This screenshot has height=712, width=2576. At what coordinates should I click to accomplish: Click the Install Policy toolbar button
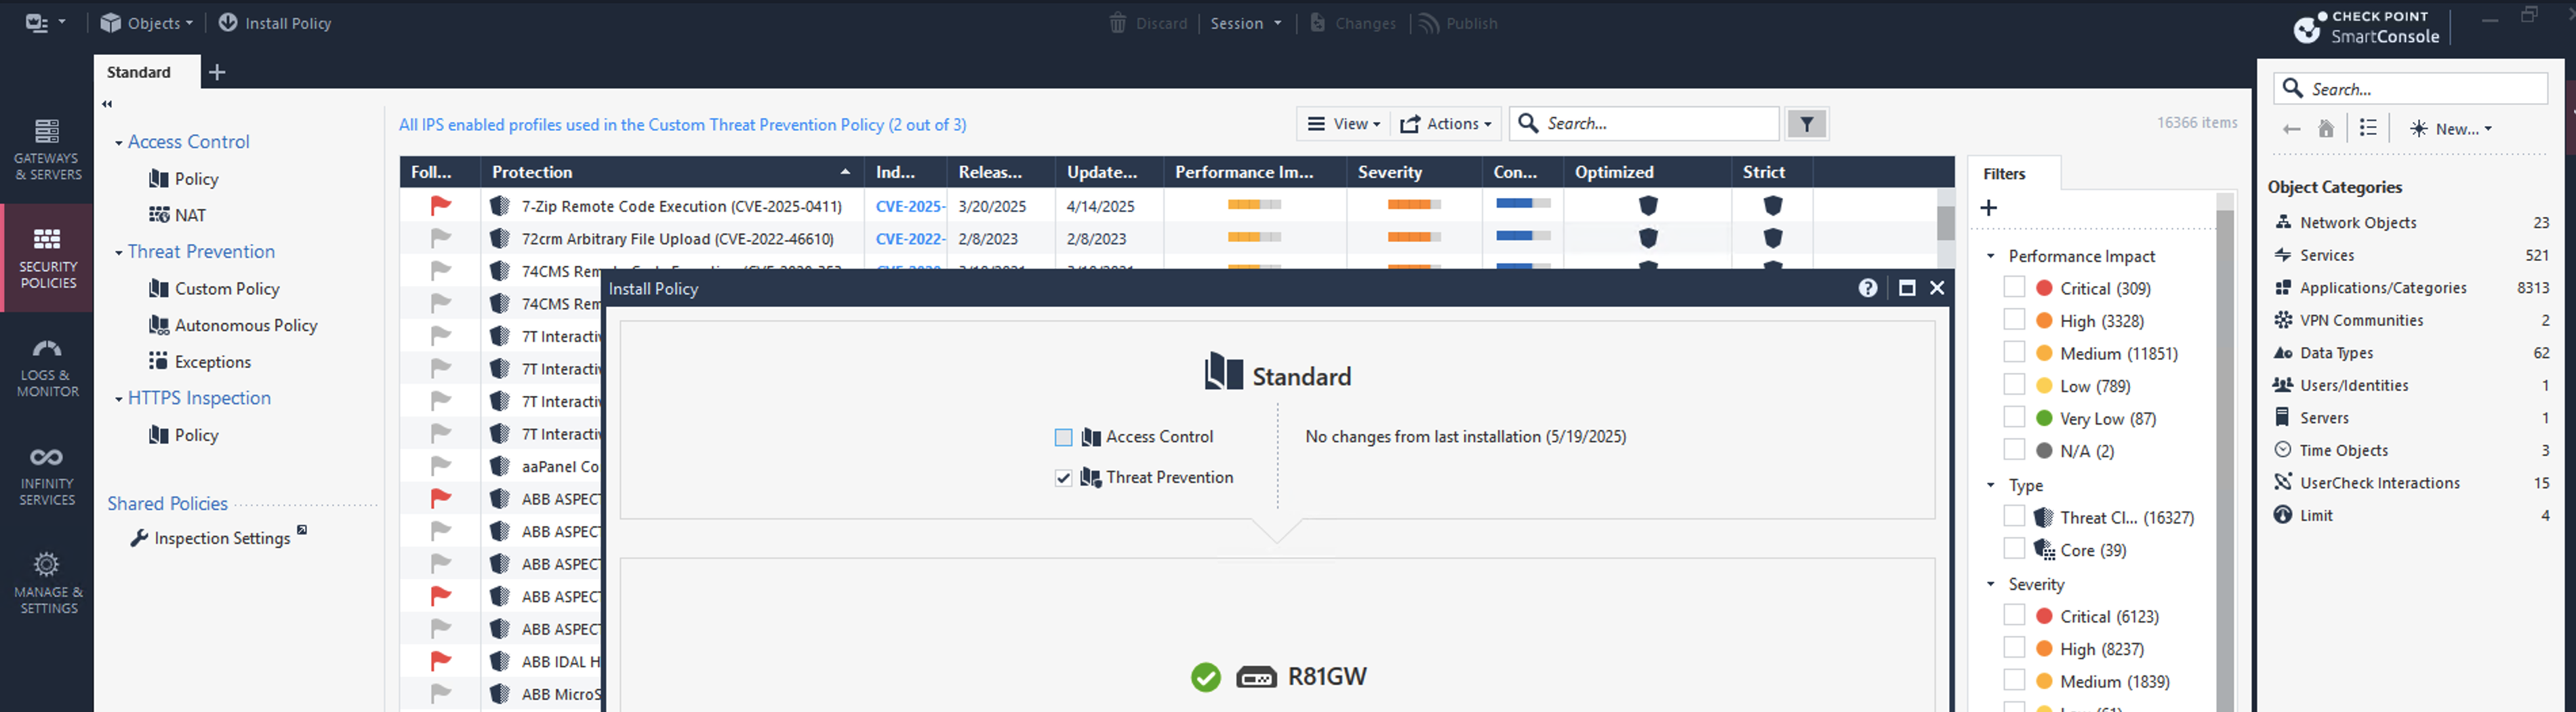(275, 23)
